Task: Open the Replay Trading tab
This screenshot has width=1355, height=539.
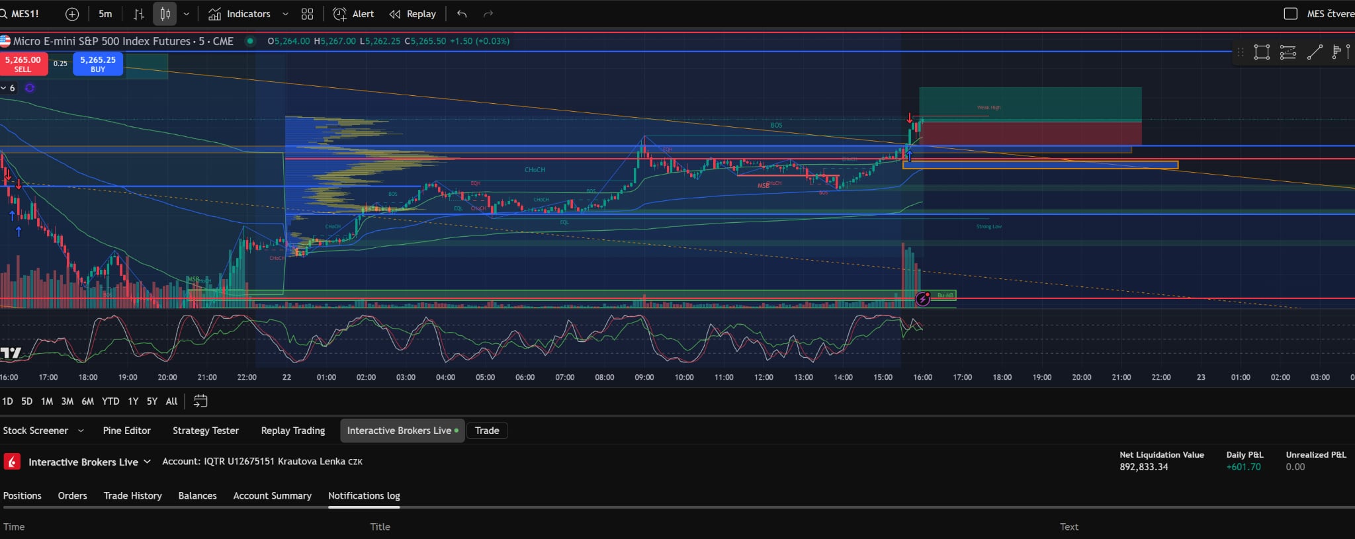Action: click(293, 431)
